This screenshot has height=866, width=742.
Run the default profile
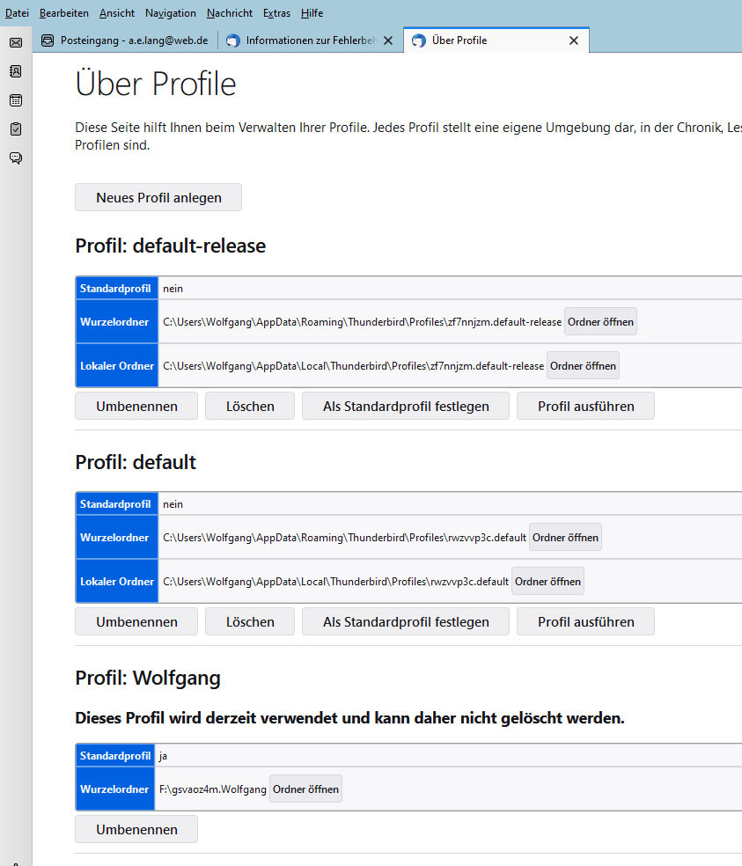tap(585, 621)
